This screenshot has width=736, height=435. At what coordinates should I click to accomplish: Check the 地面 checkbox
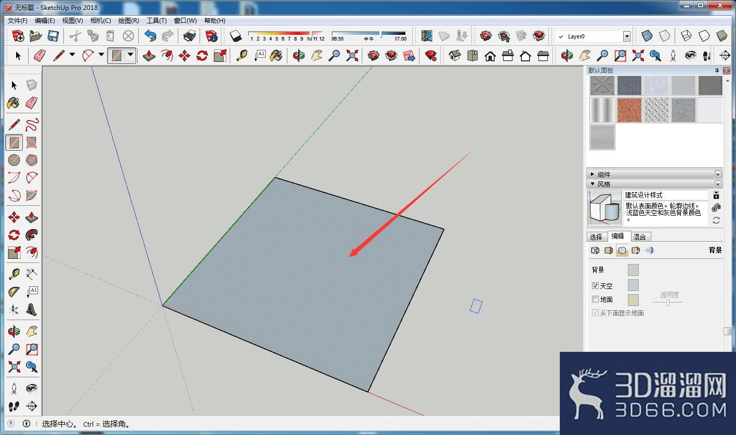[x=596, y=299]
